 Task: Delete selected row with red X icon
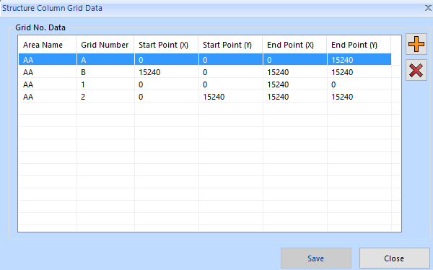[x=416, y=70]
